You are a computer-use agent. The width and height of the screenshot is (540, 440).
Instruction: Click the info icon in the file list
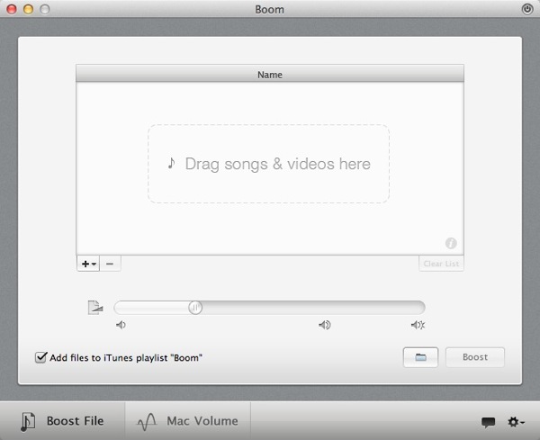click(x=451, y=243)
